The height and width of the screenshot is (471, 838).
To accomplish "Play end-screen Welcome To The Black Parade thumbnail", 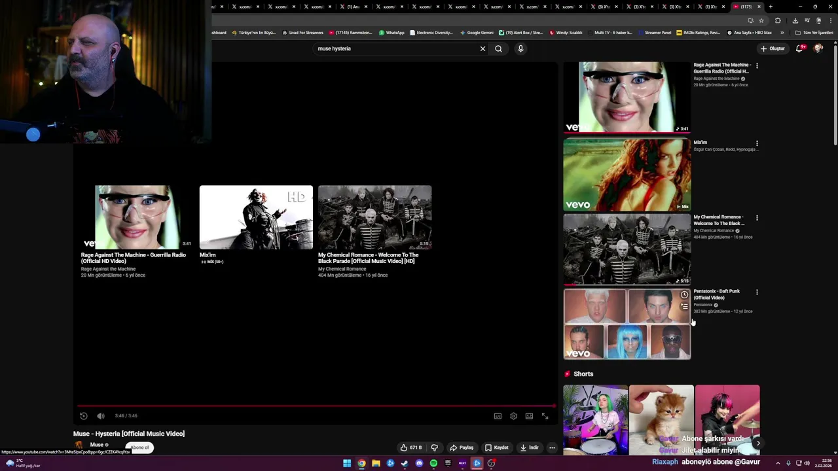I will 374,217.
